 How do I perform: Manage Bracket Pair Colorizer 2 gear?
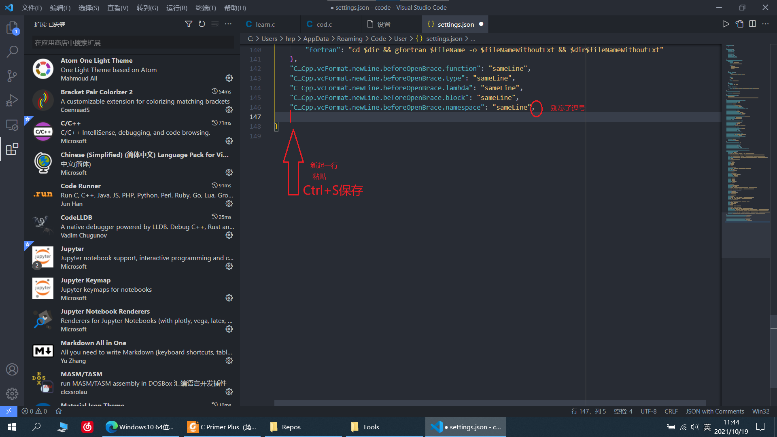(x=229, y=110)
